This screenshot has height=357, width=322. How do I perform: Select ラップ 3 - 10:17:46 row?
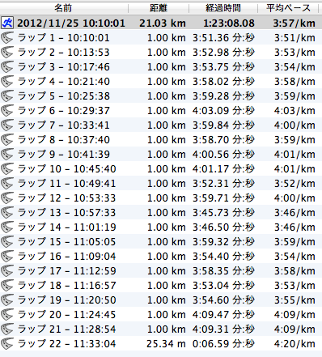[161, 67]
